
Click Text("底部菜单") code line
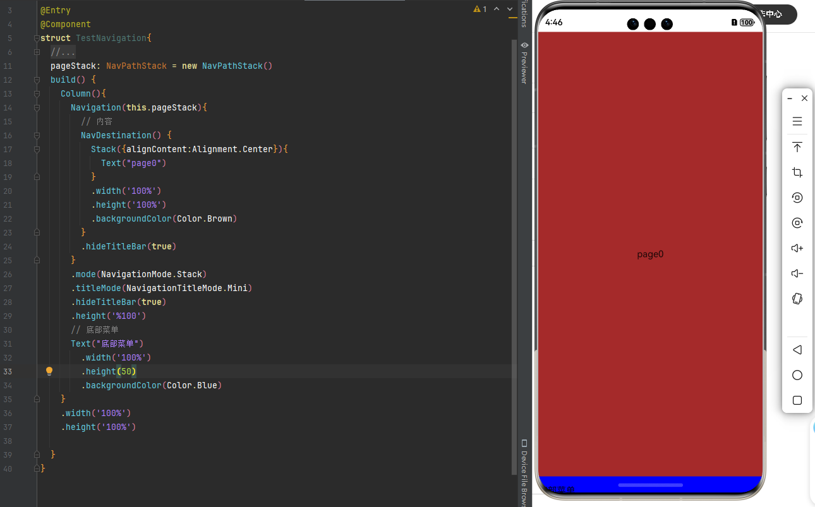[x=107, y=343]
